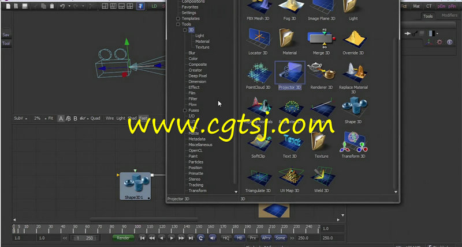Jump to the last frame button
The image size is (462, 247).
[191, 238]
